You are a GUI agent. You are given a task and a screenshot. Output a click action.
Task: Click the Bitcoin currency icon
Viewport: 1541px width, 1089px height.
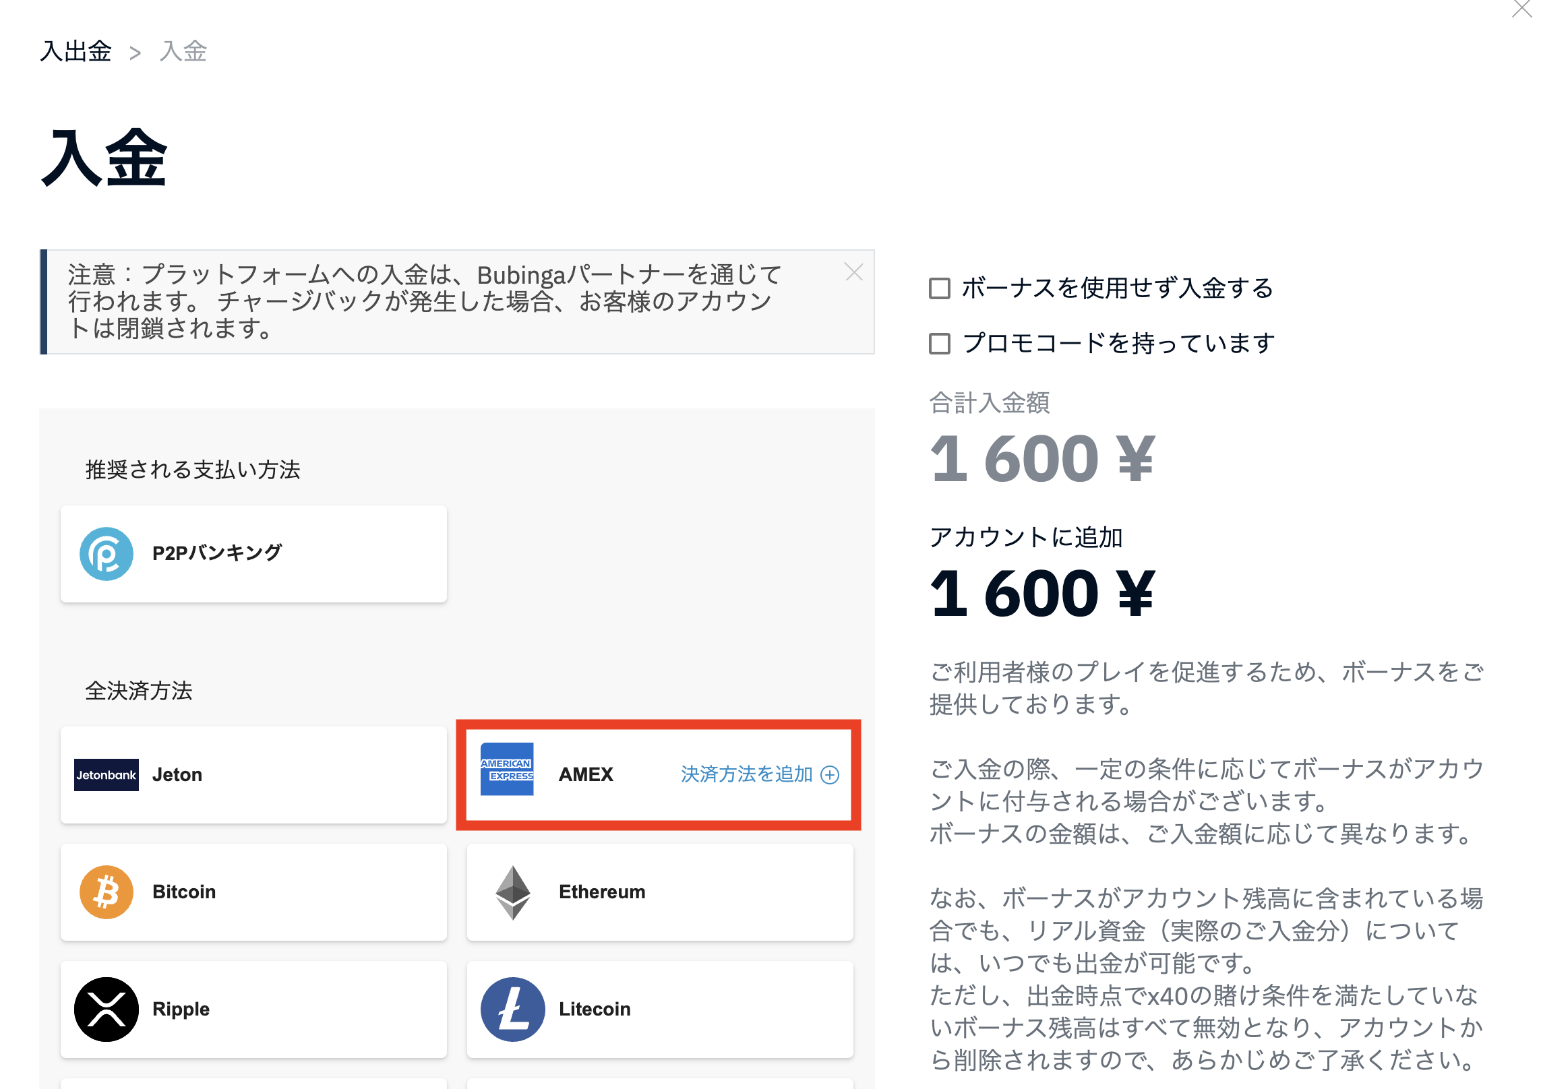click(x=108, y=892)
